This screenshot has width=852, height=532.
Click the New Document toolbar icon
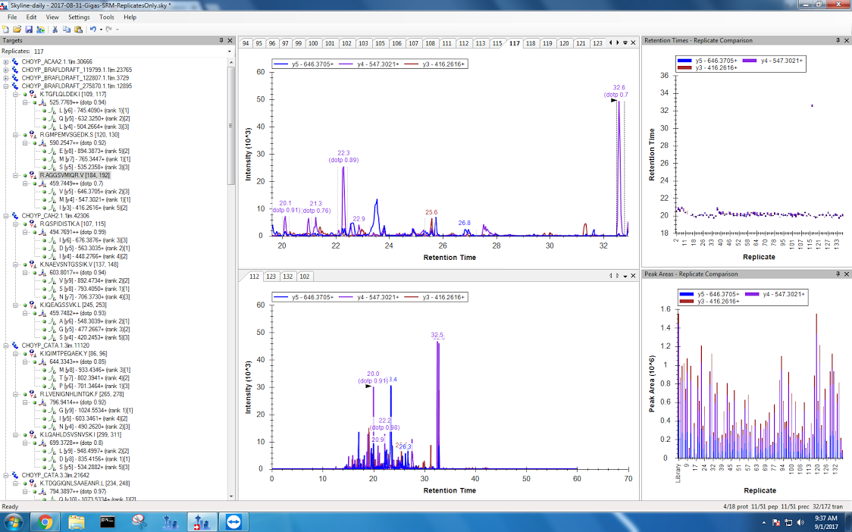pyautogui.click(x=6, y=29)
